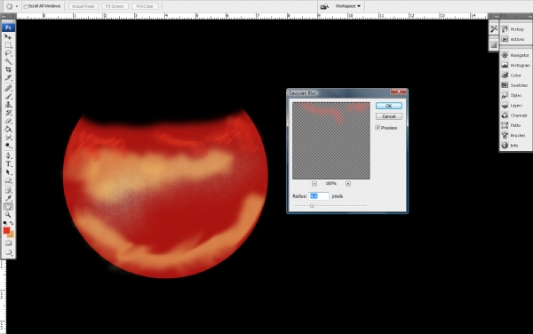
Task: Select the Hand tool
Action: [x=8, y=207]
